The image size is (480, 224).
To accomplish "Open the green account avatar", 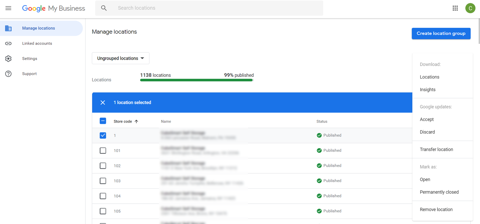I will pos(470,8).
